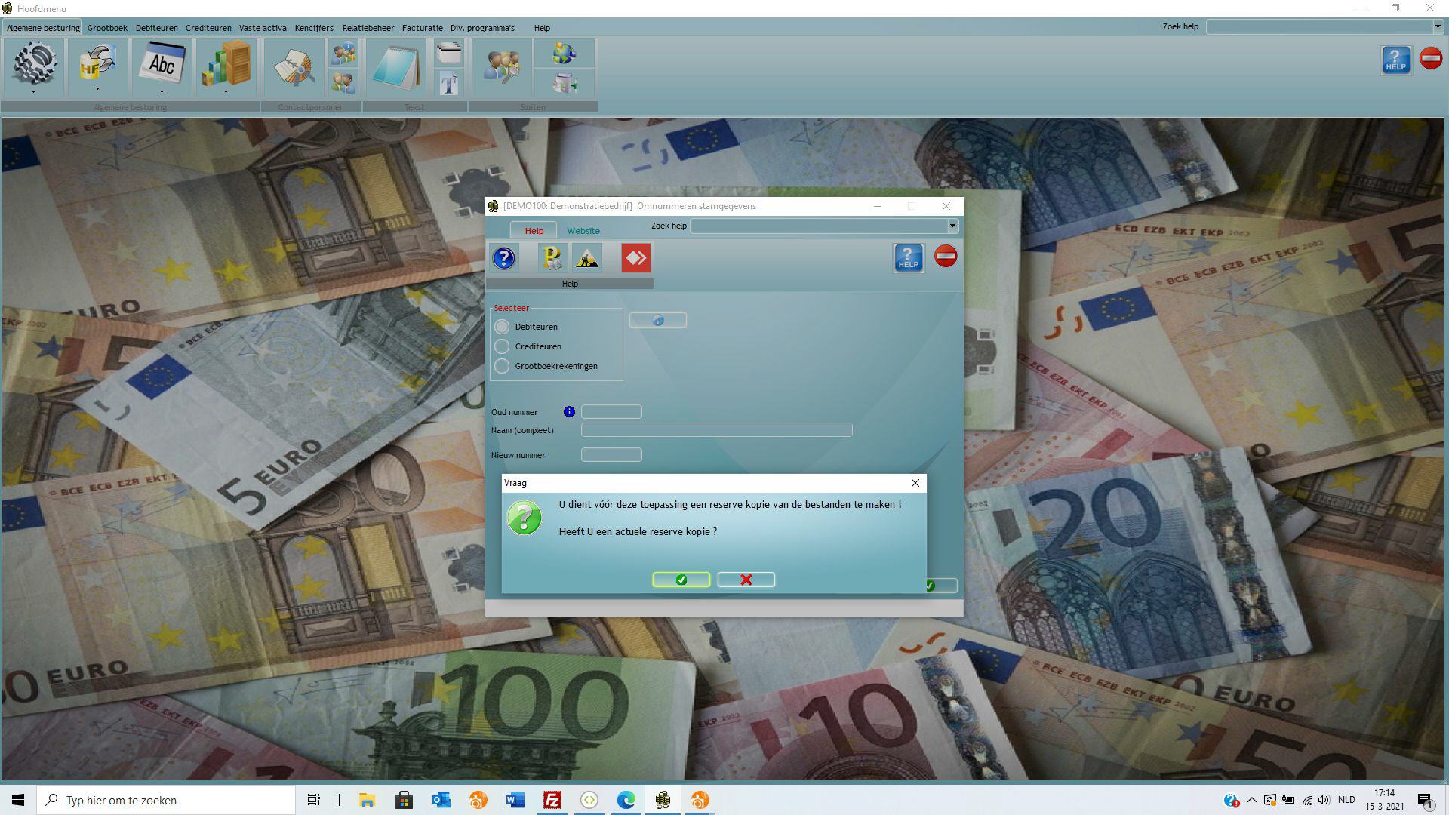Screen dimensions: 1449x815
Task: Switch to the Help tab
Action: (534, 231)
